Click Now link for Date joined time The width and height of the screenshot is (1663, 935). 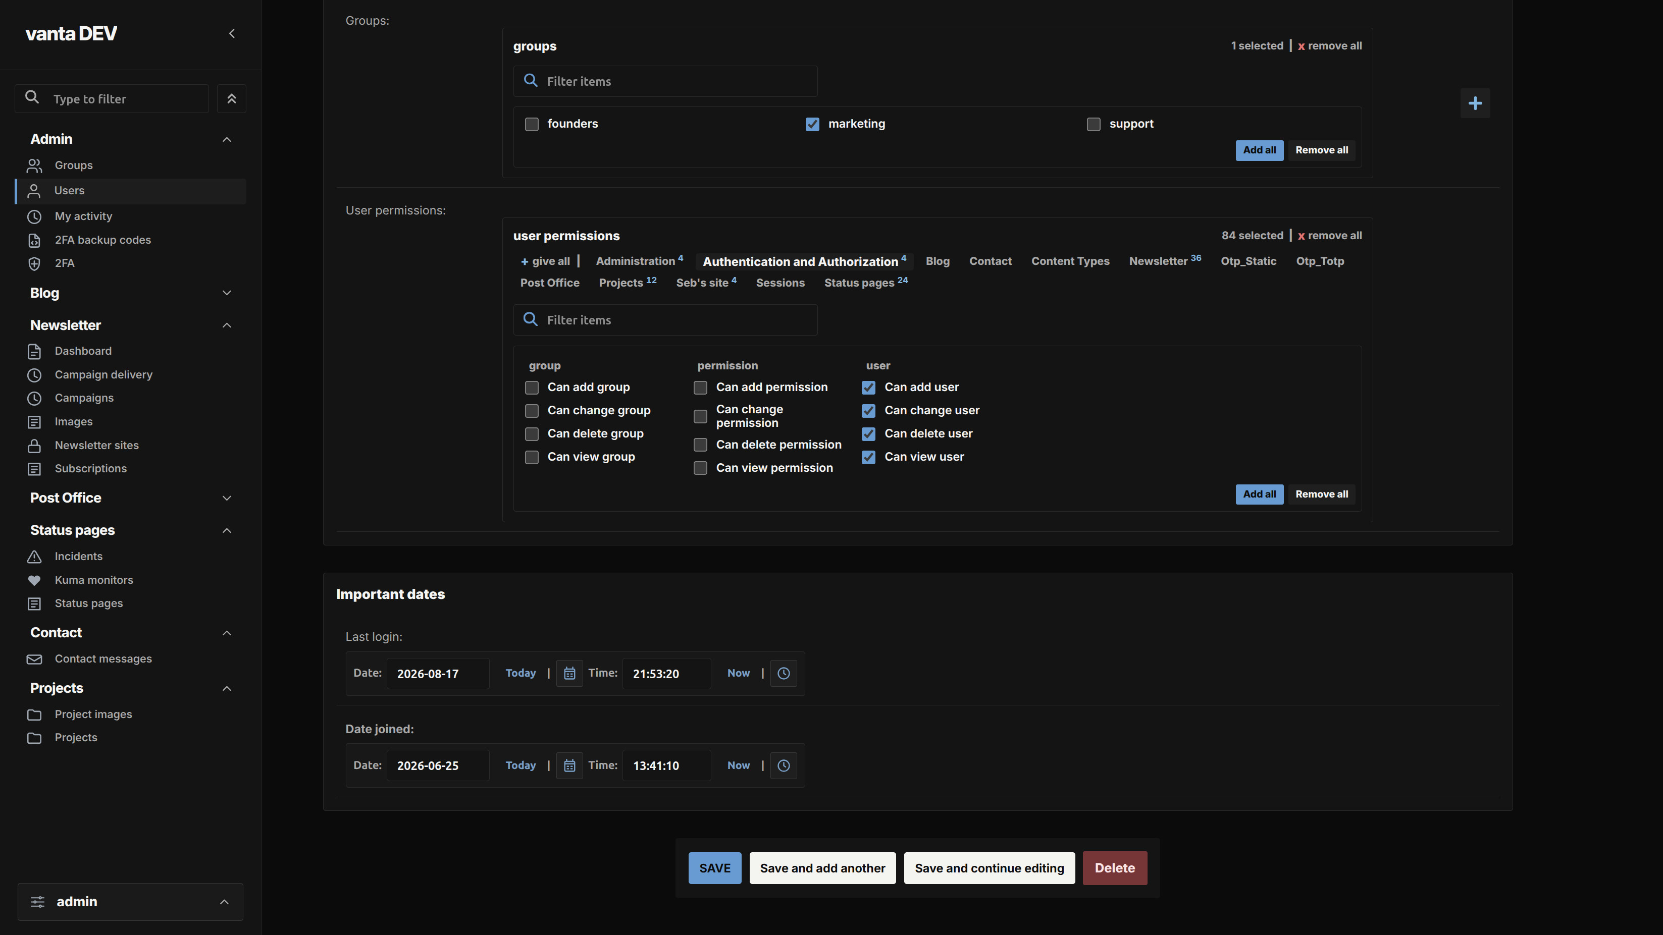[x=739, y=765]
